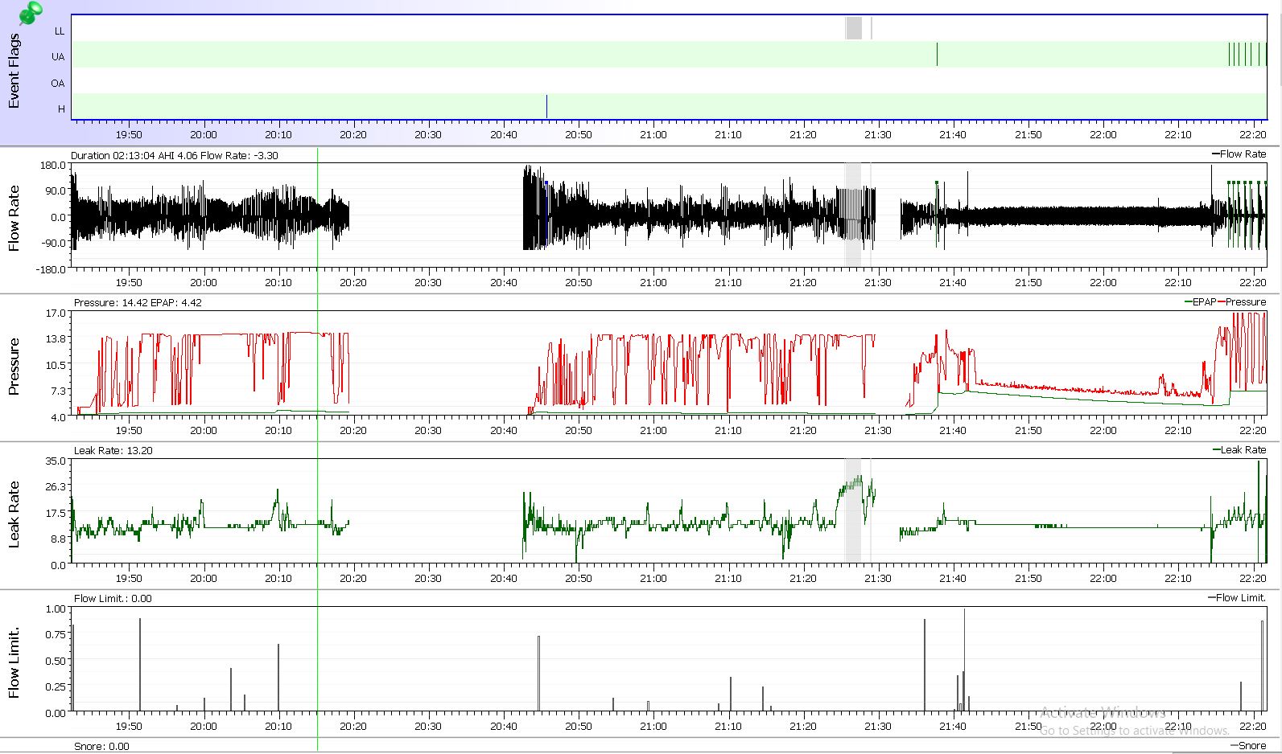The image size is (1282, 754).
Task: Click the 'Snore: 0.00' readout
Action: [101, 747]
